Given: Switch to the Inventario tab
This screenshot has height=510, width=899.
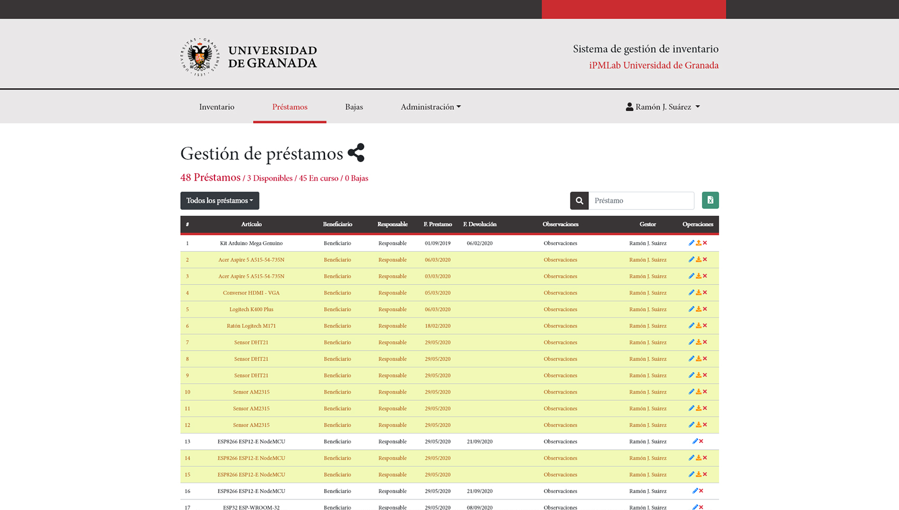Looking at the screenshot, I should pos(217,107).
